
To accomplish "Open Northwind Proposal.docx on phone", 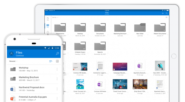I will [x=34, y=89].
